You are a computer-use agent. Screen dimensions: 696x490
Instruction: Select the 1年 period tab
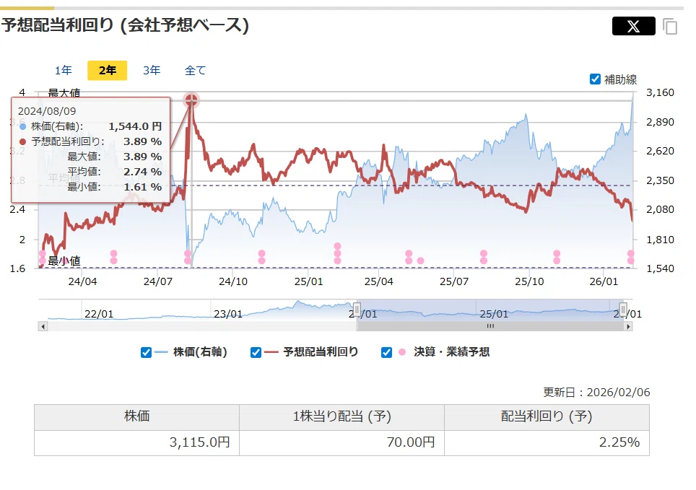(63, 70)
